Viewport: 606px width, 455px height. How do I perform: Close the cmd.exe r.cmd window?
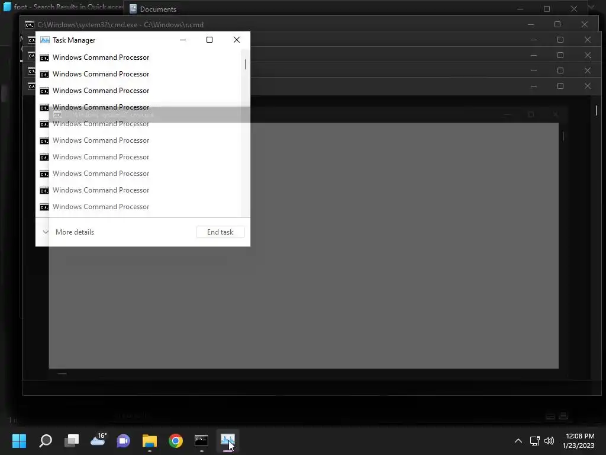click(x=585, y=24)
